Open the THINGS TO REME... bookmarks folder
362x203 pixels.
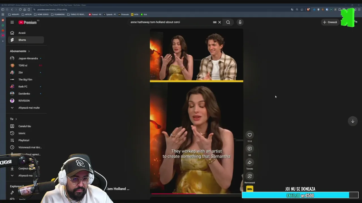pos(76,14)
